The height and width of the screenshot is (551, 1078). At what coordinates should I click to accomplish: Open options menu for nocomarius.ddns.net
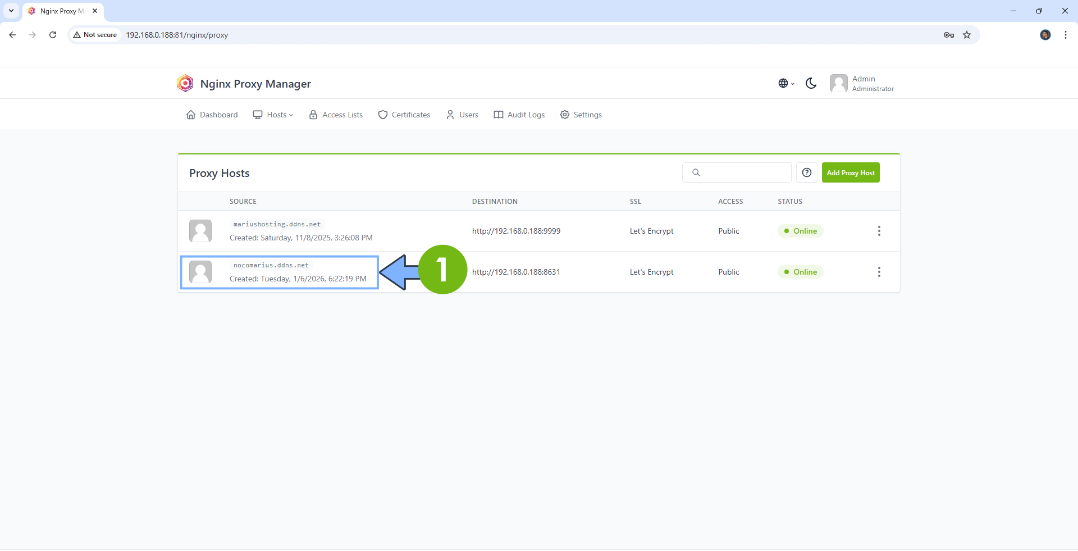point(879,272)
